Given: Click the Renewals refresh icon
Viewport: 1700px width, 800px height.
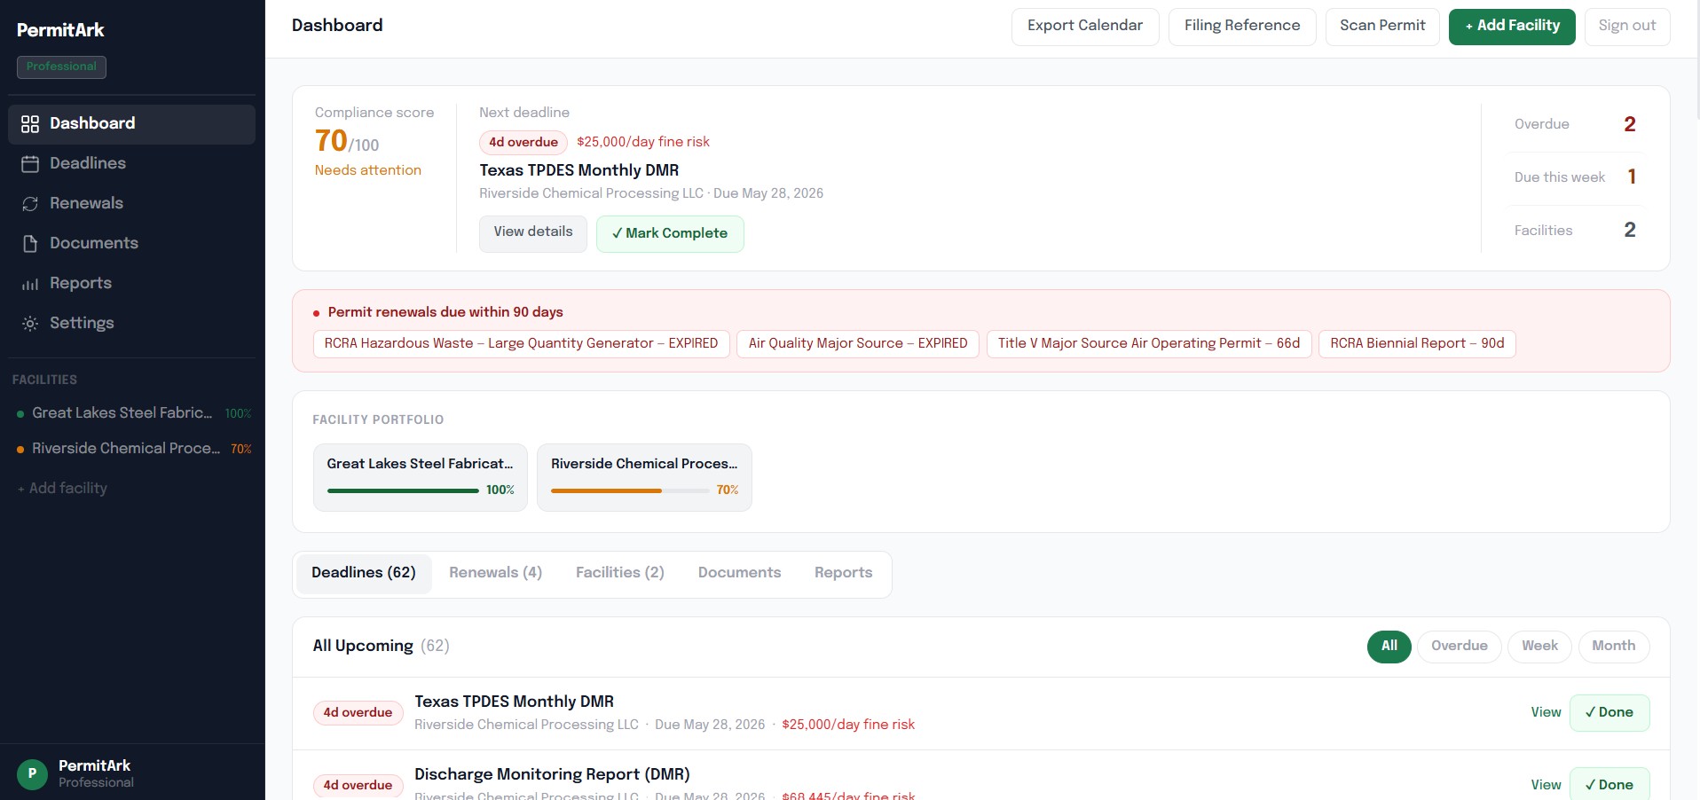Looking at the screenshot, I should pyautogui.click(x=30, y=204).
